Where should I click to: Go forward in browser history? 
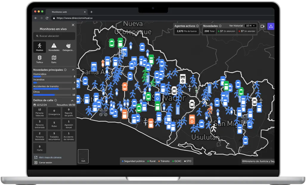pyautogui.click(x=41, y=18)
